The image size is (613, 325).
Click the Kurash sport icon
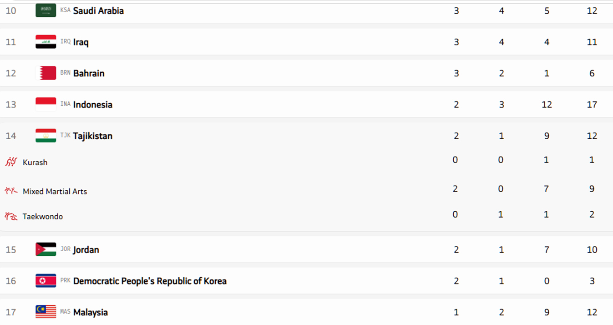point(11,162)
